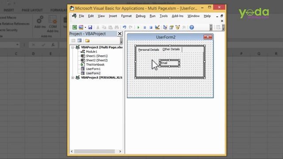Close the inner document window below restore button
Screen dimensions: 283x159
[x=222, y=21]
